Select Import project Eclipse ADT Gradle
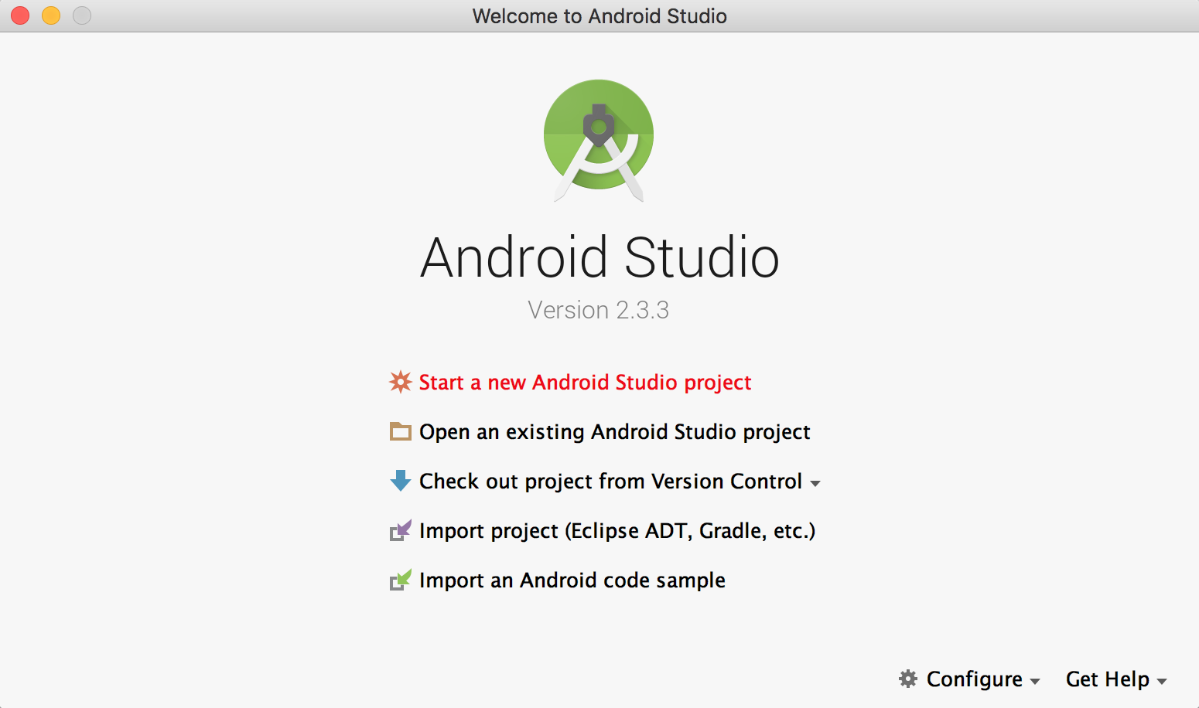This screenshot has width=1199, height=708. pos(617,530)
